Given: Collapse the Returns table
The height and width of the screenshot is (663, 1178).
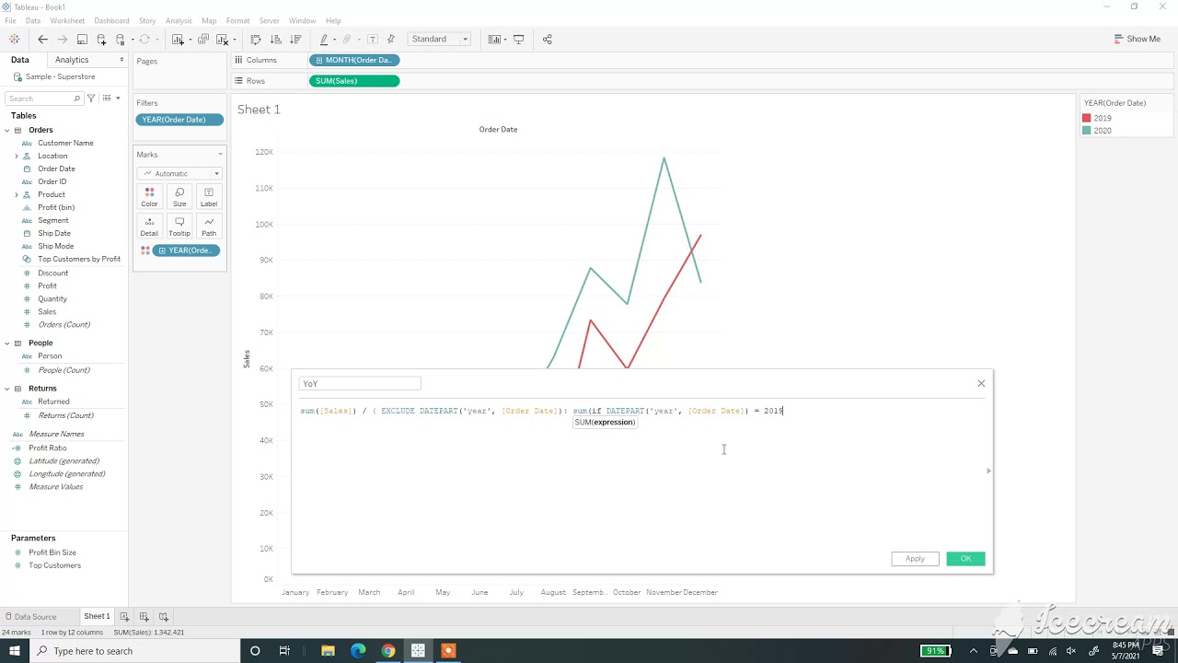Looking at the screenshot, I should 6,389.
